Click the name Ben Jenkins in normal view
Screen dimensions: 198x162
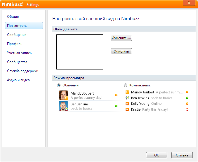pyautogui.click(x=79, y=104)
